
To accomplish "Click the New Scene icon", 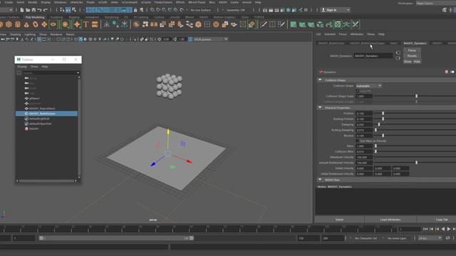I will [22, 10].
